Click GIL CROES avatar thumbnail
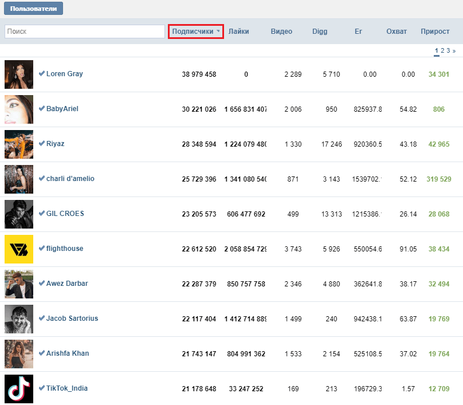Image resolution: width=463 pixels, height=405 pixels. (19, 214)
